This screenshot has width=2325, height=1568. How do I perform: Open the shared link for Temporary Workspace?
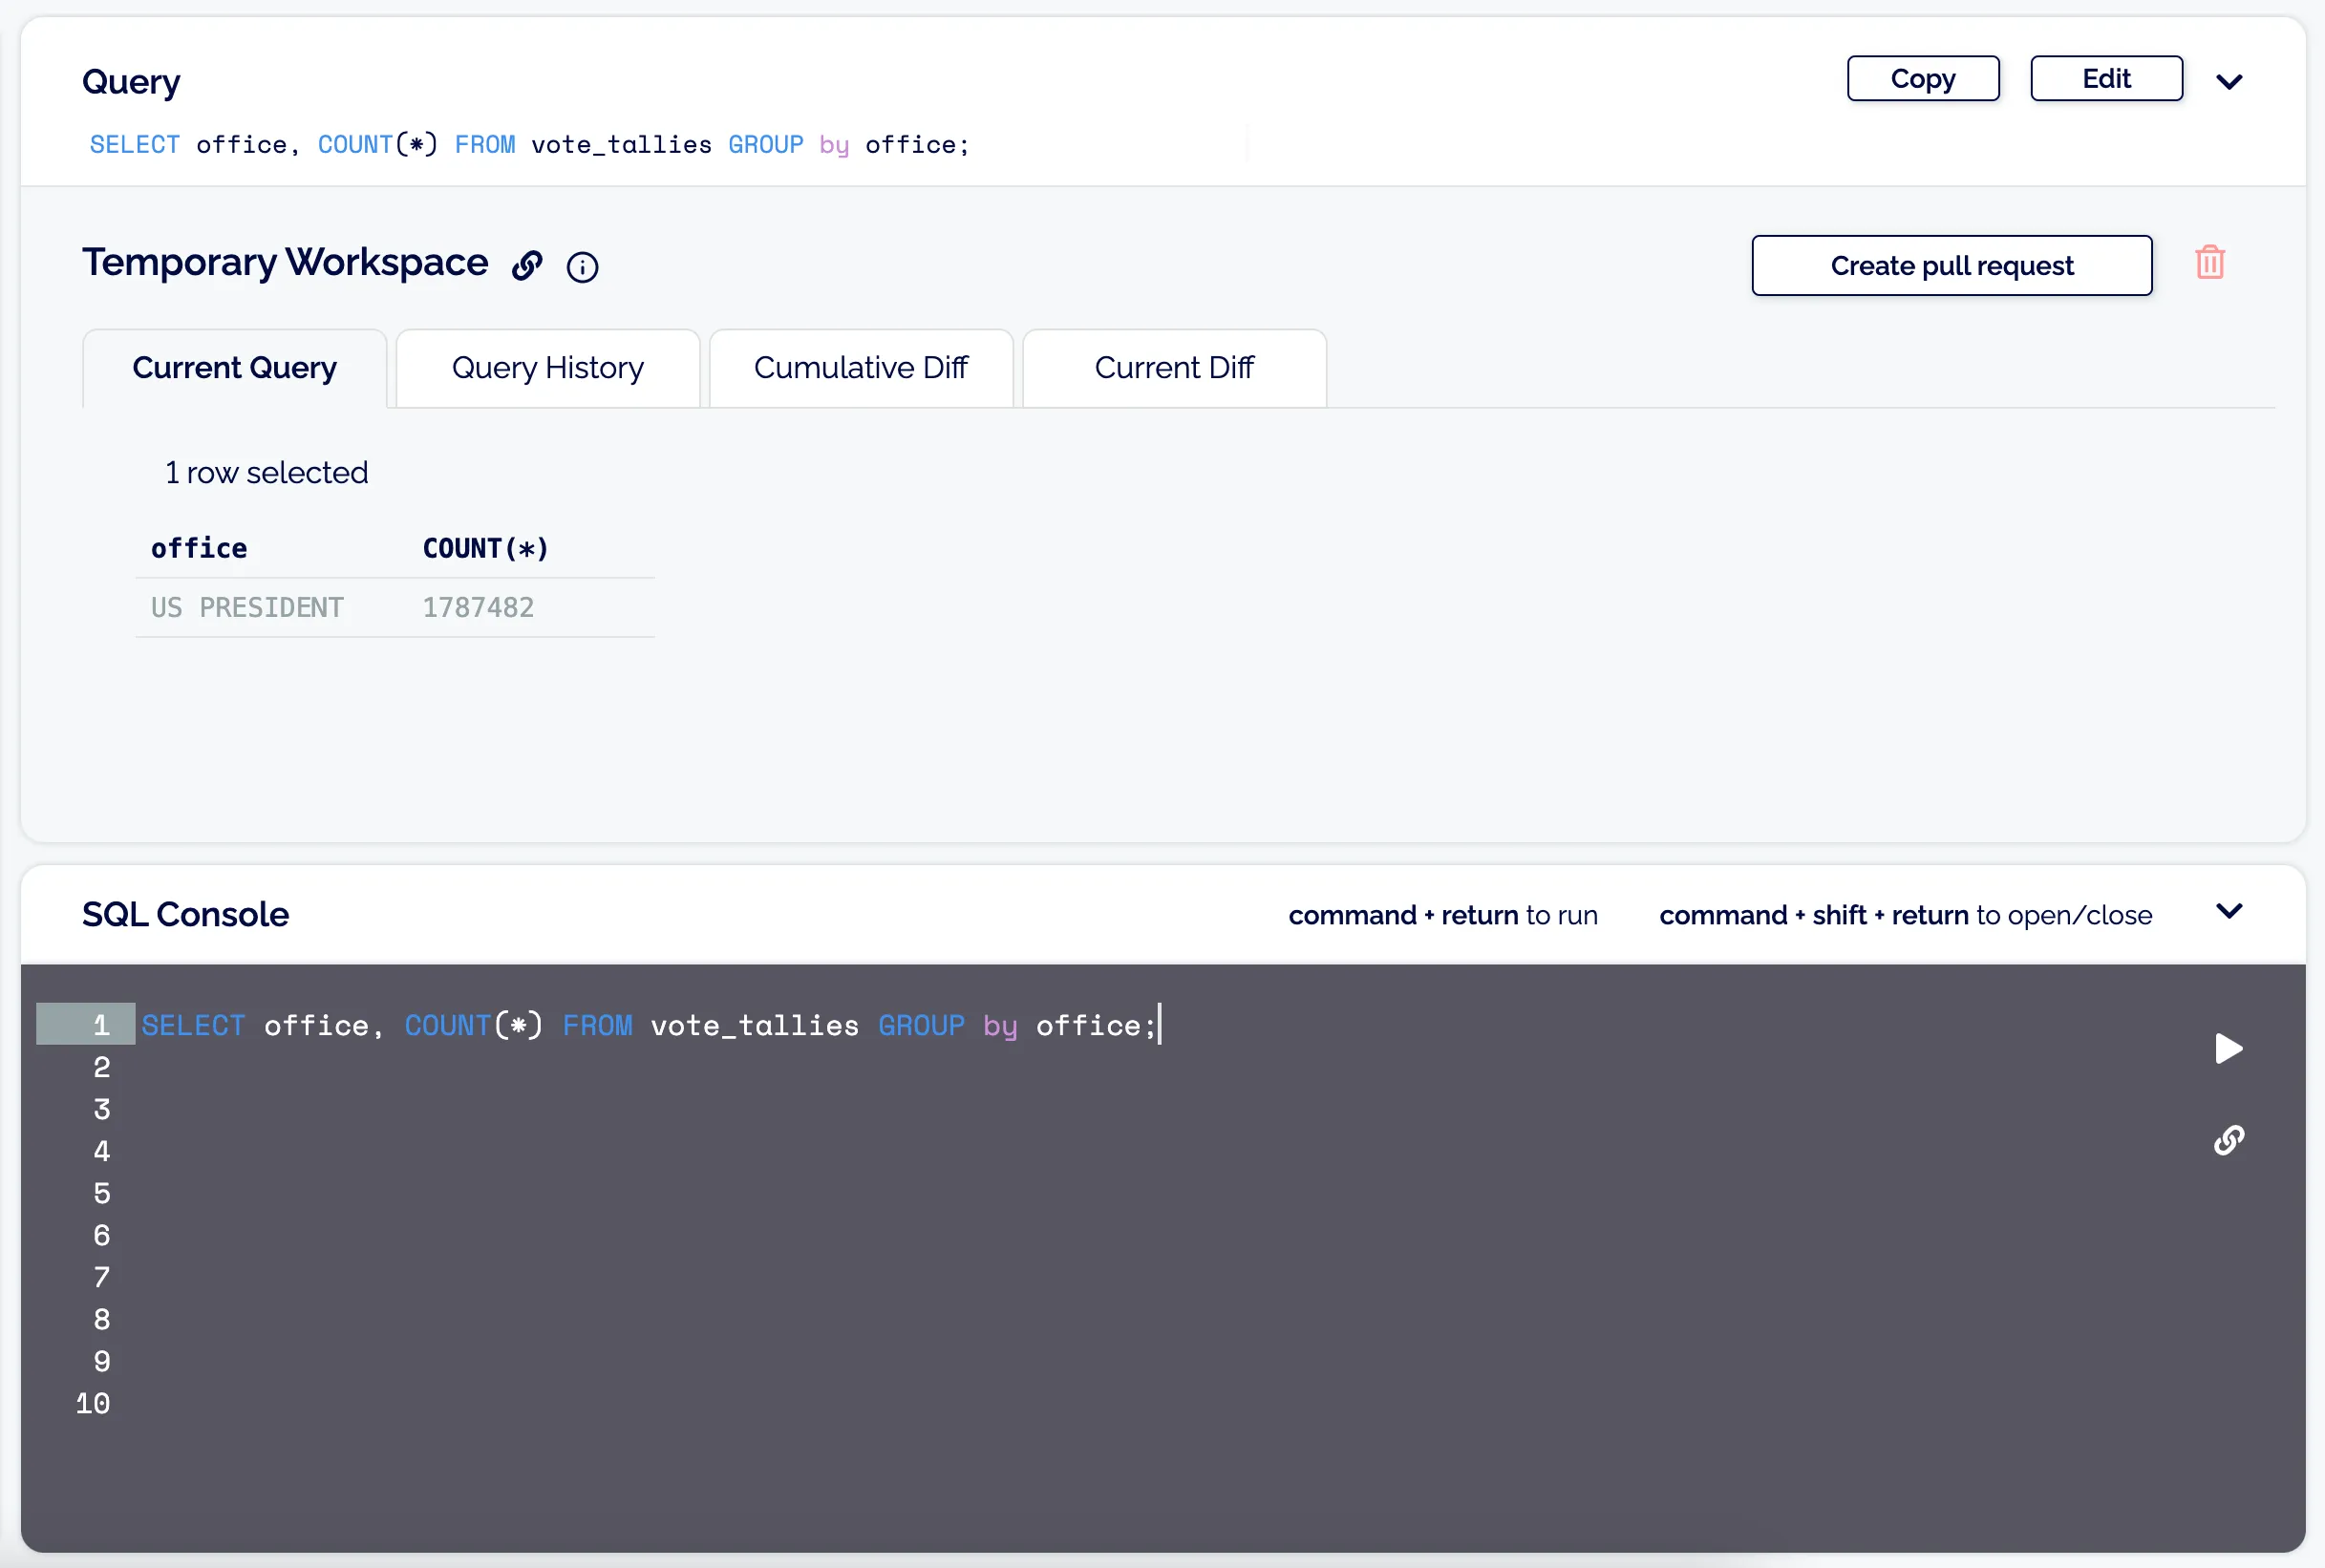click(x=527, y=265)
